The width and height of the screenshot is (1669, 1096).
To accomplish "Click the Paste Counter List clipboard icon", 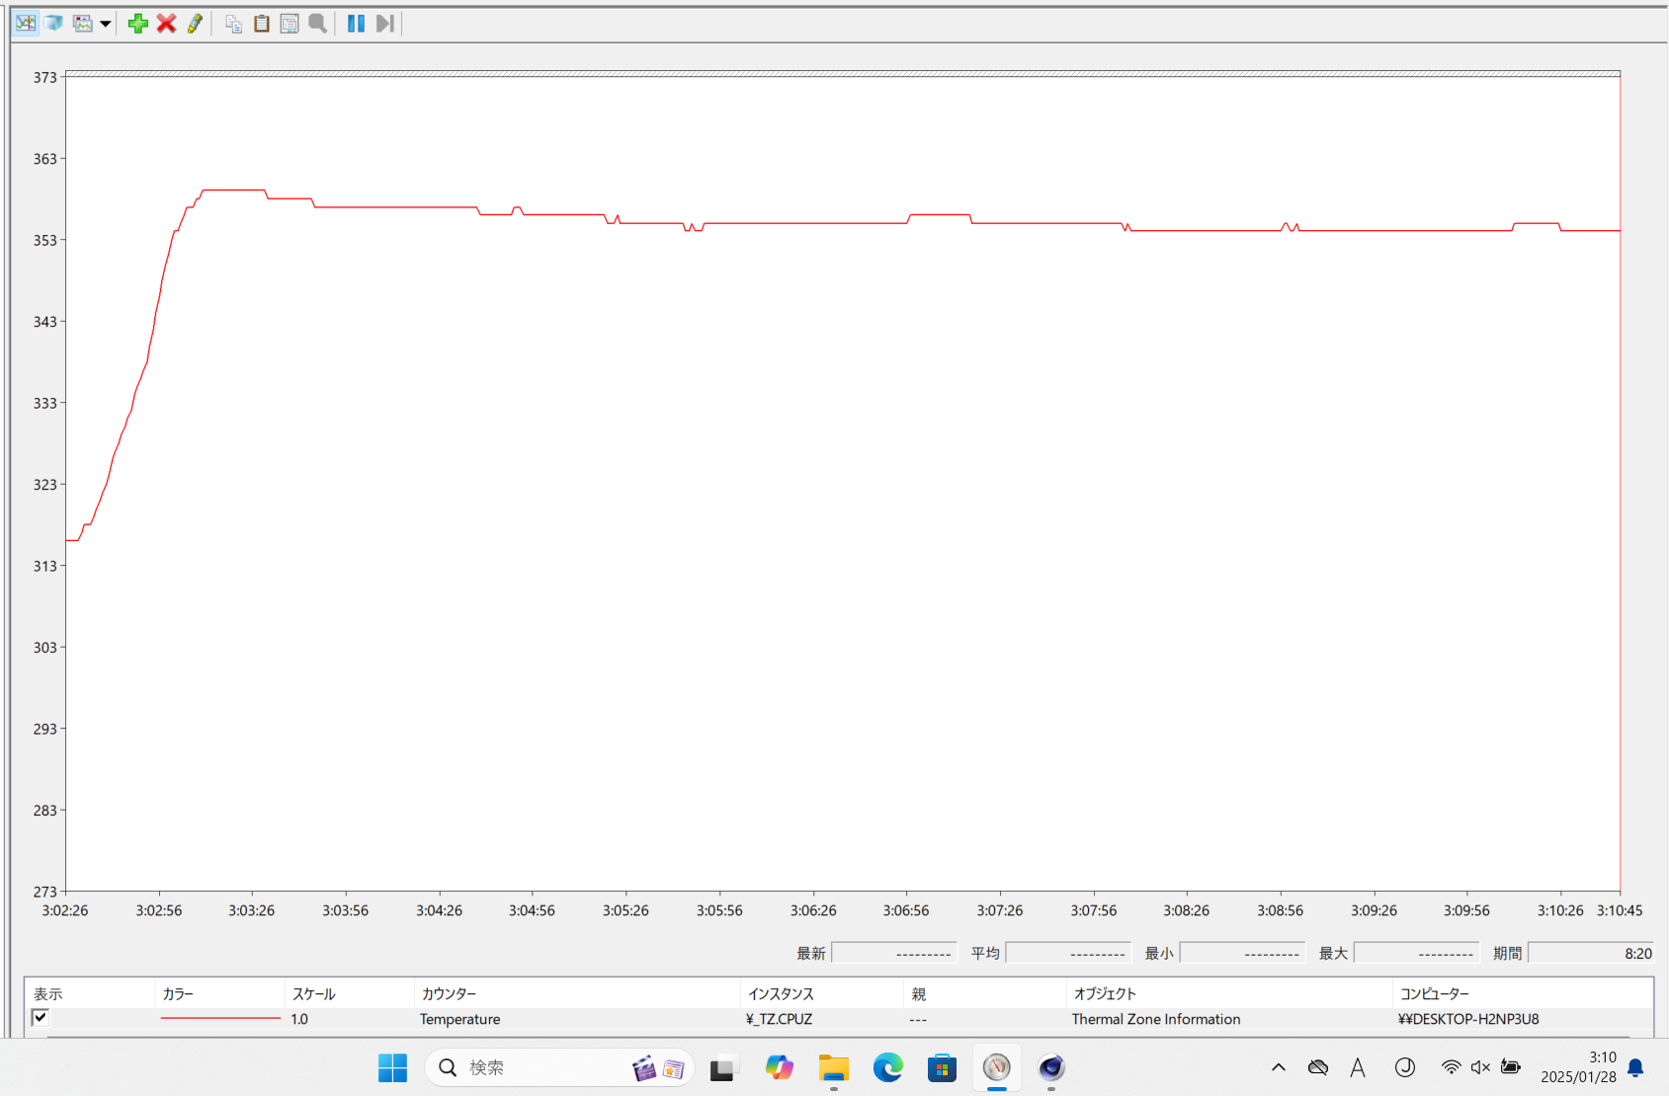I will click(x=262, y=23).
